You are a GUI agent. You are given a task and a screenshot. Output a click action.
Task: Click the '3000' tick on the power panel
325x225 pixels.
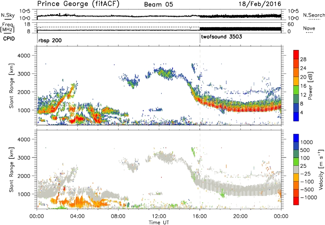pos(24,74)
